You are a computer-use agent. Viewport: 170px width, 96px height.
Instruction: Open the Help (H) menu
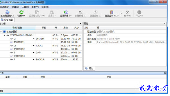(x=45, y=7)
